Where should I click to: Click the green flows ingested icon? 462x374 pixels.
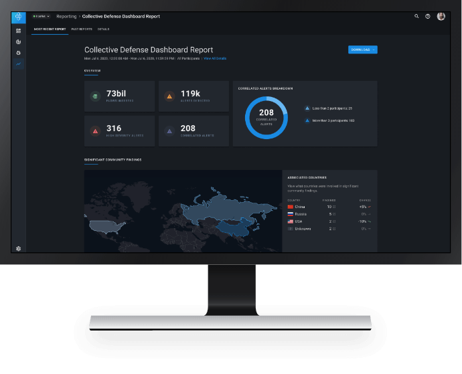(x=95, y=96)
